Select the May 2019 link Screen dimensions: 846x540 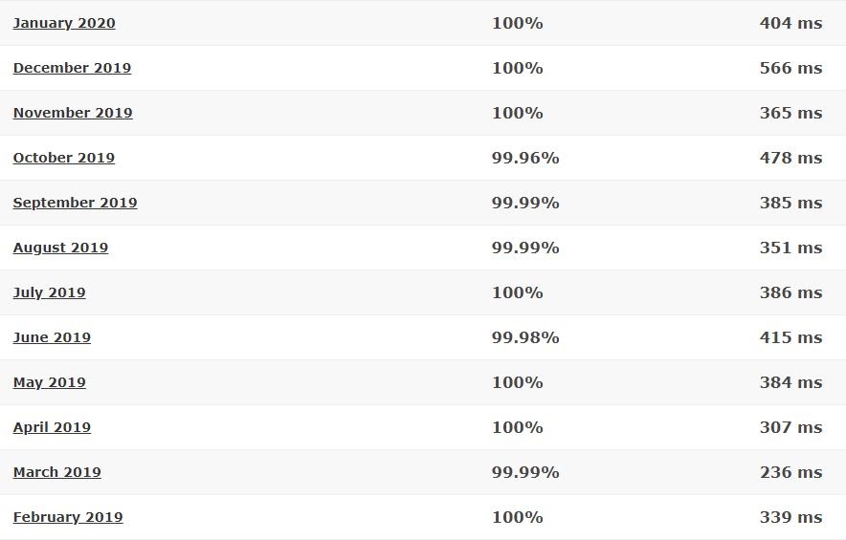tap(49, 382)
